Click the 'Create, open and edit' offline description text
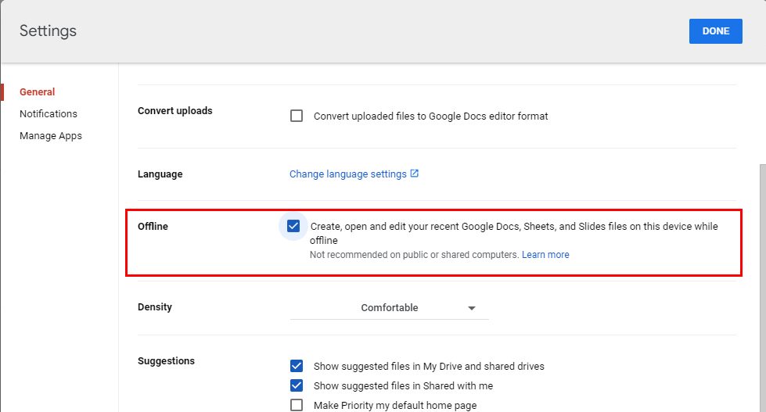766x412 pixels. pos(513,227)
